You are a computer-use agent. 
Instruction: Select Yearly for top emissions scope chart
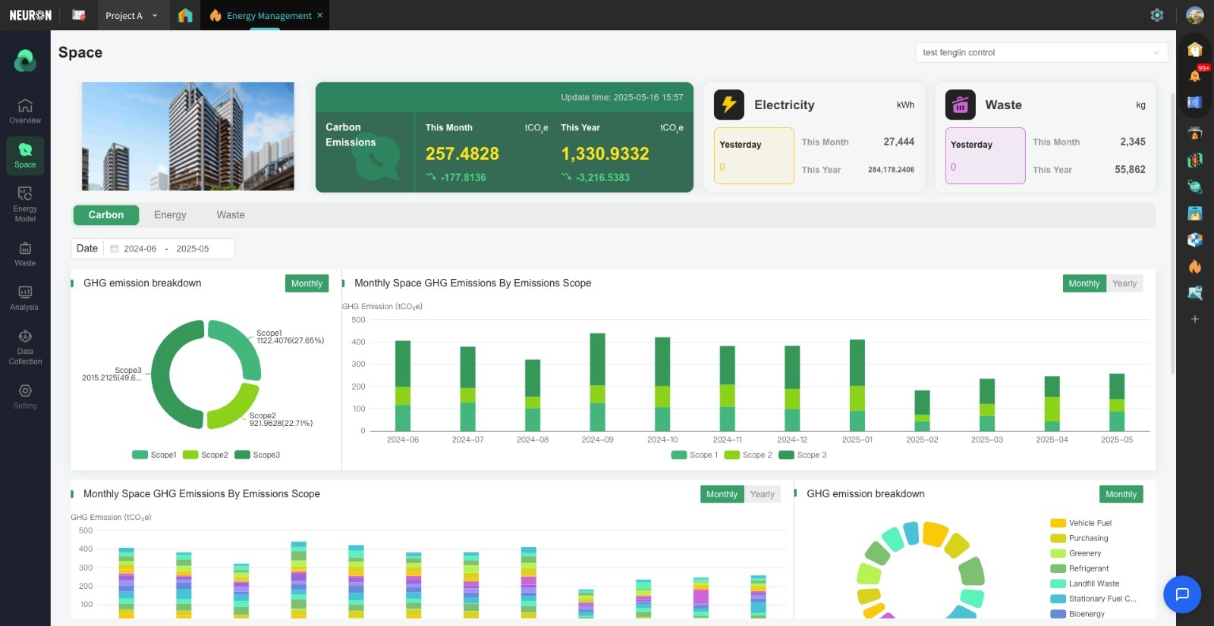pos(1124,283)
